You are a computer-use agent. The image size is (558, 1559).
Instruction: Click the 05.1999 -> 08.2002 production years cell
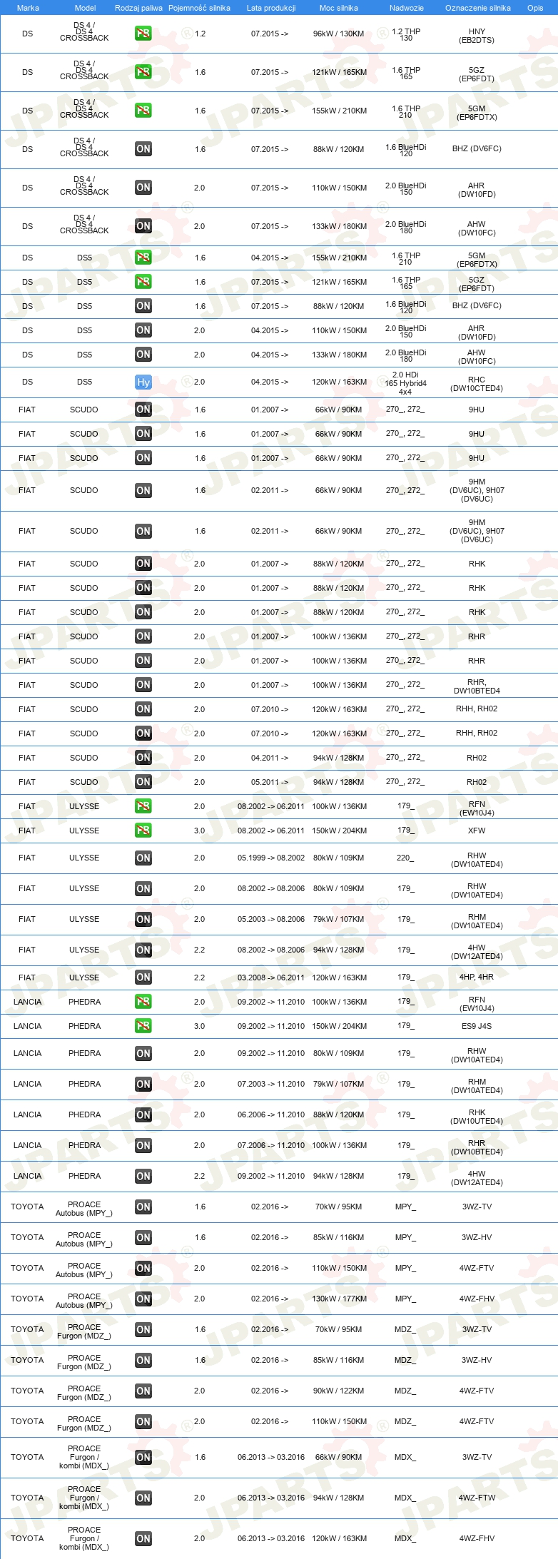[271, 858]
